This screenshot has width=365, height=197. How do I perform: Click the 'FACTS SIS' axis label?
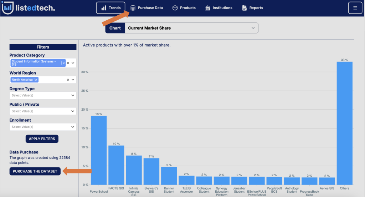(x=116, y=188)
